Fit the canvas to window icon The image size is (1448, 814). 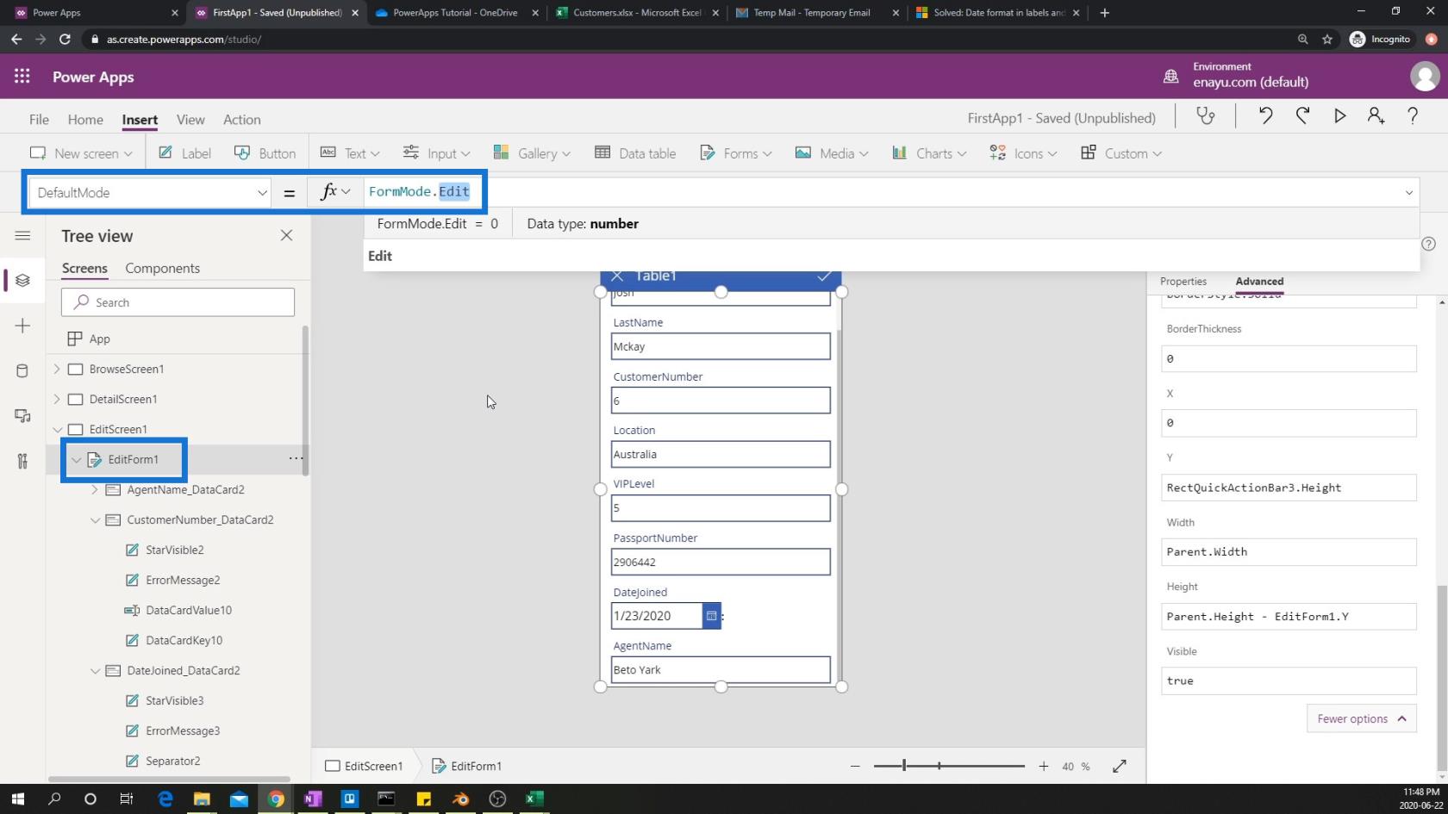(x=1120, y=766)
